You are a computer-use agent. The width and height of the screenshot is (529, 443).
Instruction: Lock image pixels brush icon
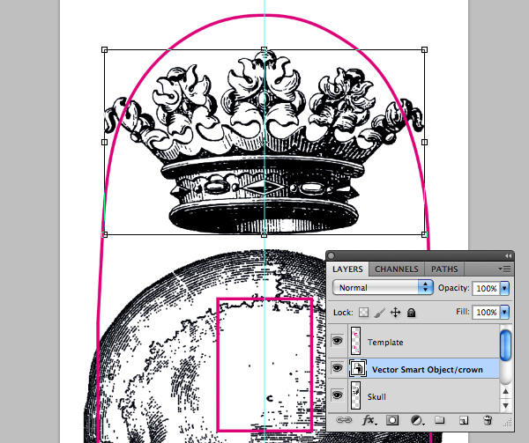pyautogui.click(x=379, y=313)
